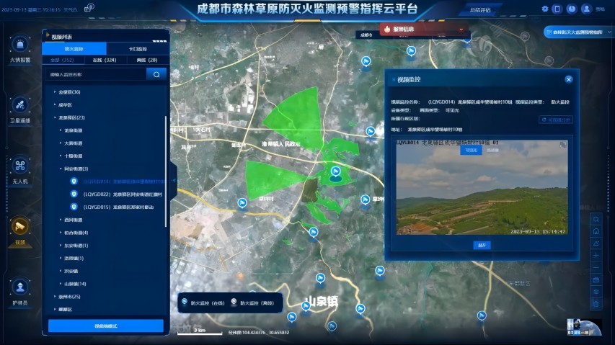Click the map zoom-in plus tool

coord(596,255)
